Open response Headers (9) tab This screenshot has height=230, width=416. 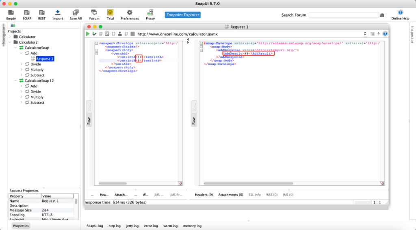pos(204,195)
